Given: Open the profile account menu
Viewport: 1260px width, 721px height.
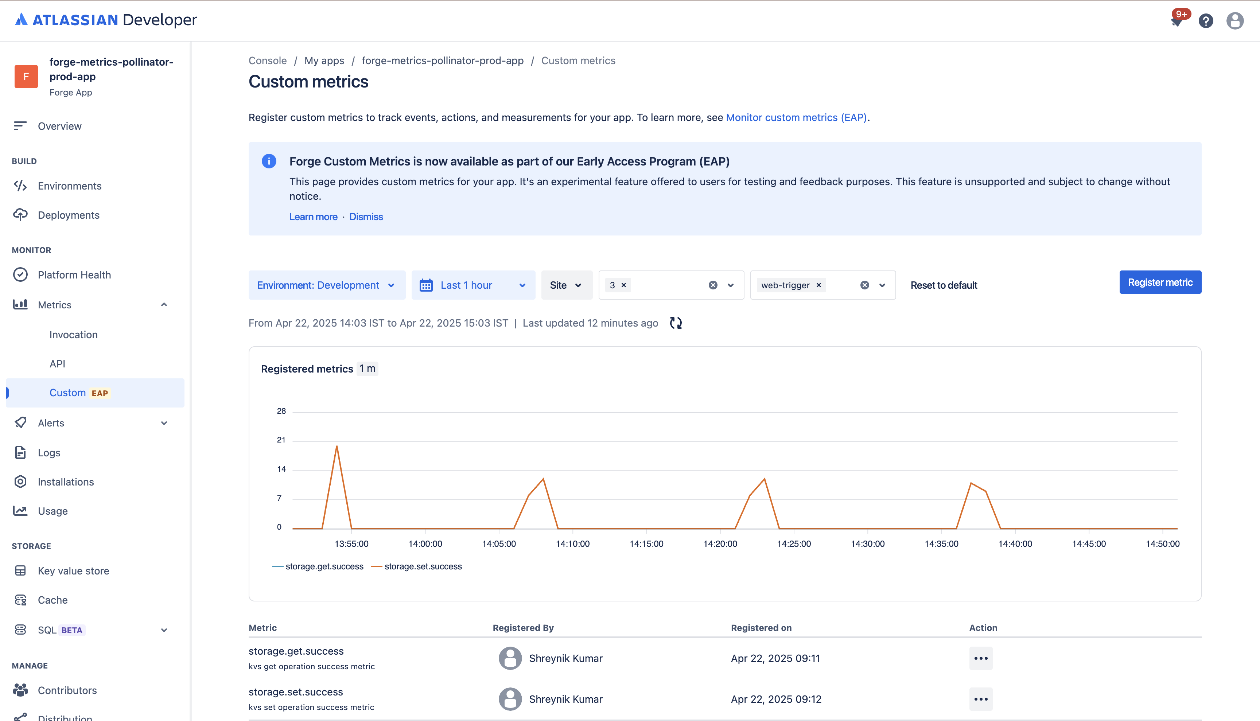Looking at the screenshot, I should point(1235,21).
